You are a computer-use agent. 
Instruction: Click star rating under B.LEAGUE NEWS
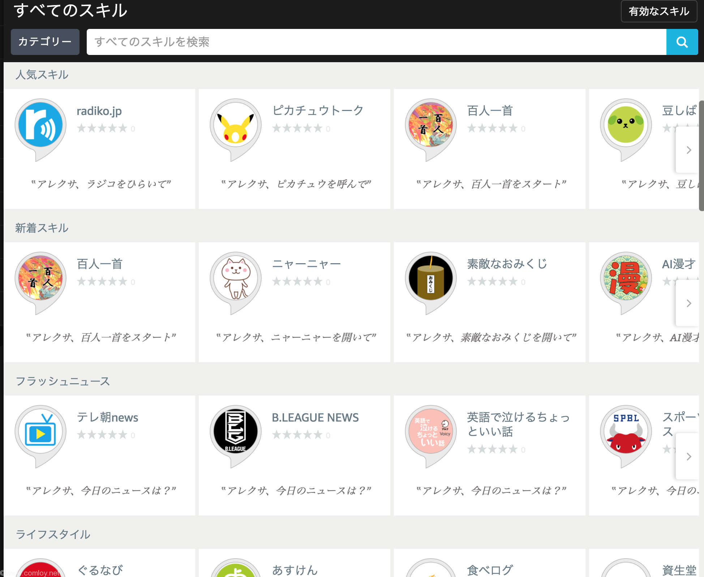pyautogui.click(x=297, y=435)
